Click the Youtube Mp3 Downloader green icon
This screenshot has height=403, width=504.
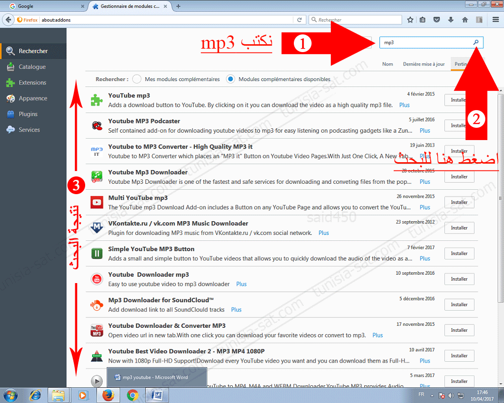pos(97,177)
